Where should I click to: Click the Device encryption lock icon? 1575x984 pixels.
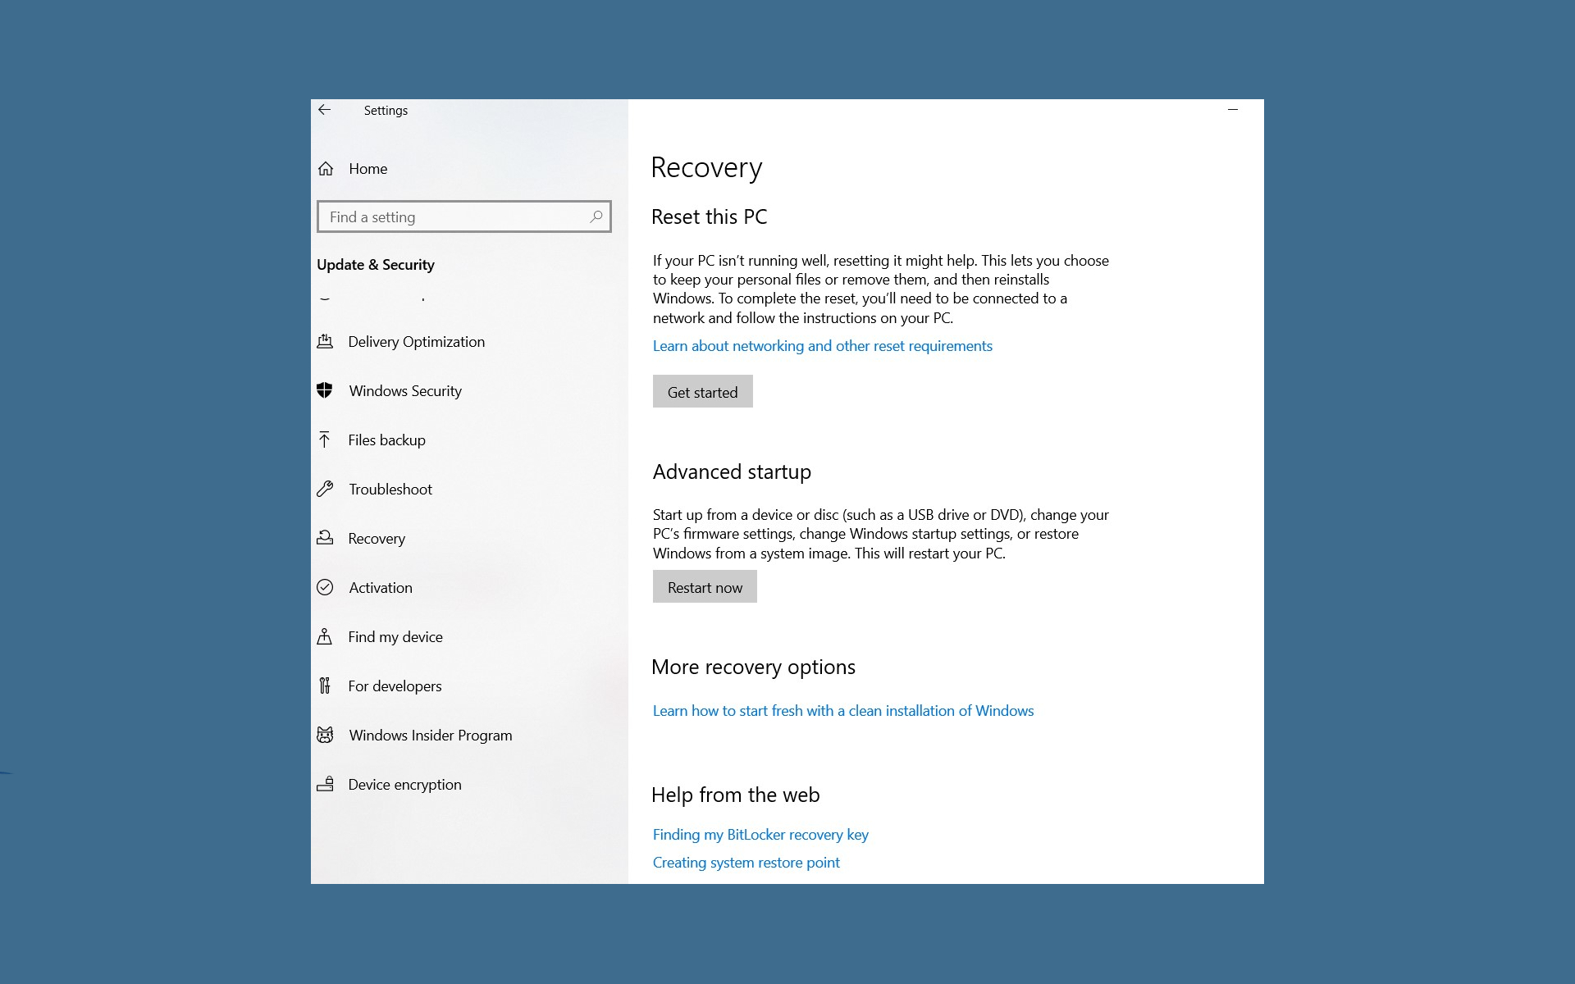(x=325, y=784)
